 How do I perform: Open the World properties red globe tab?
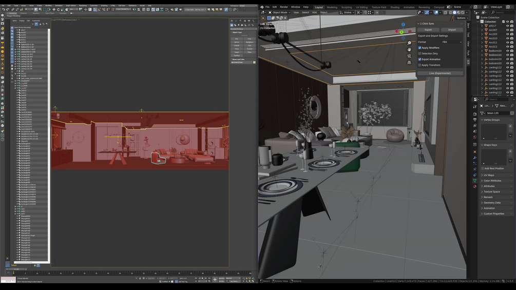tap(474, 137)
